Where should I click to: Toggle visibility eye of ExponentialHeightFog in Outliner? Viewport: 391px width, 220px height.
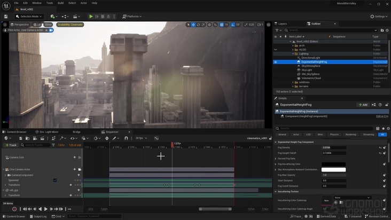[x=275, y=62]
